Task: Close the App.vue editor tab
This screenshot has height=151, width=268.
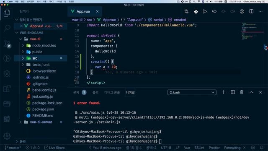Action: point(97,11)
